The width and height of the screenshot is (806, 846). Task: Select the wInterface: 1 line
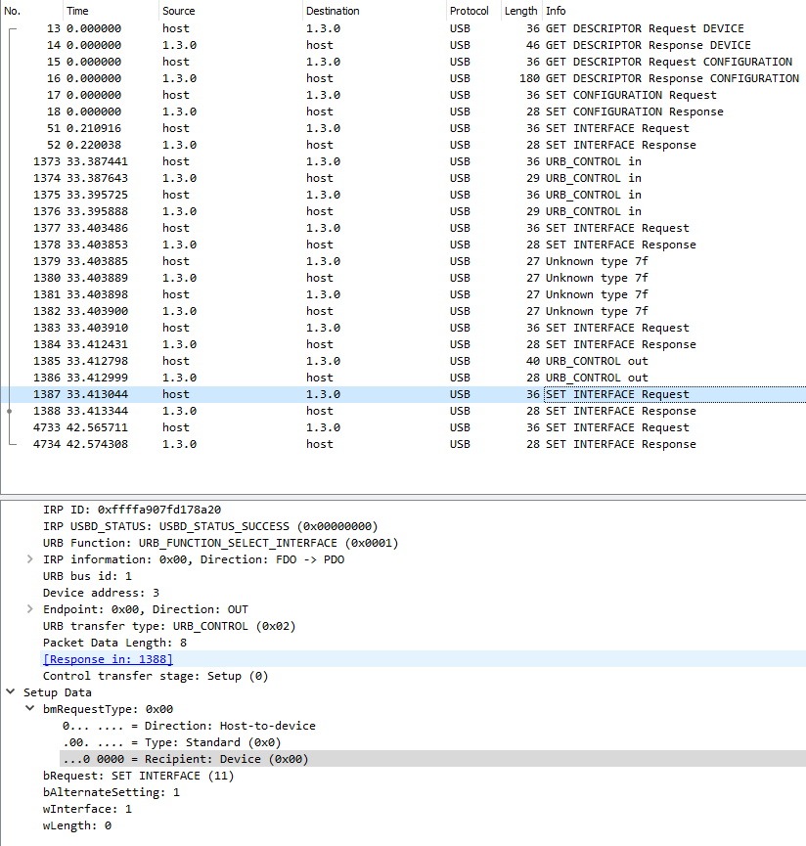pyautogui.click(x=87, y=808)
